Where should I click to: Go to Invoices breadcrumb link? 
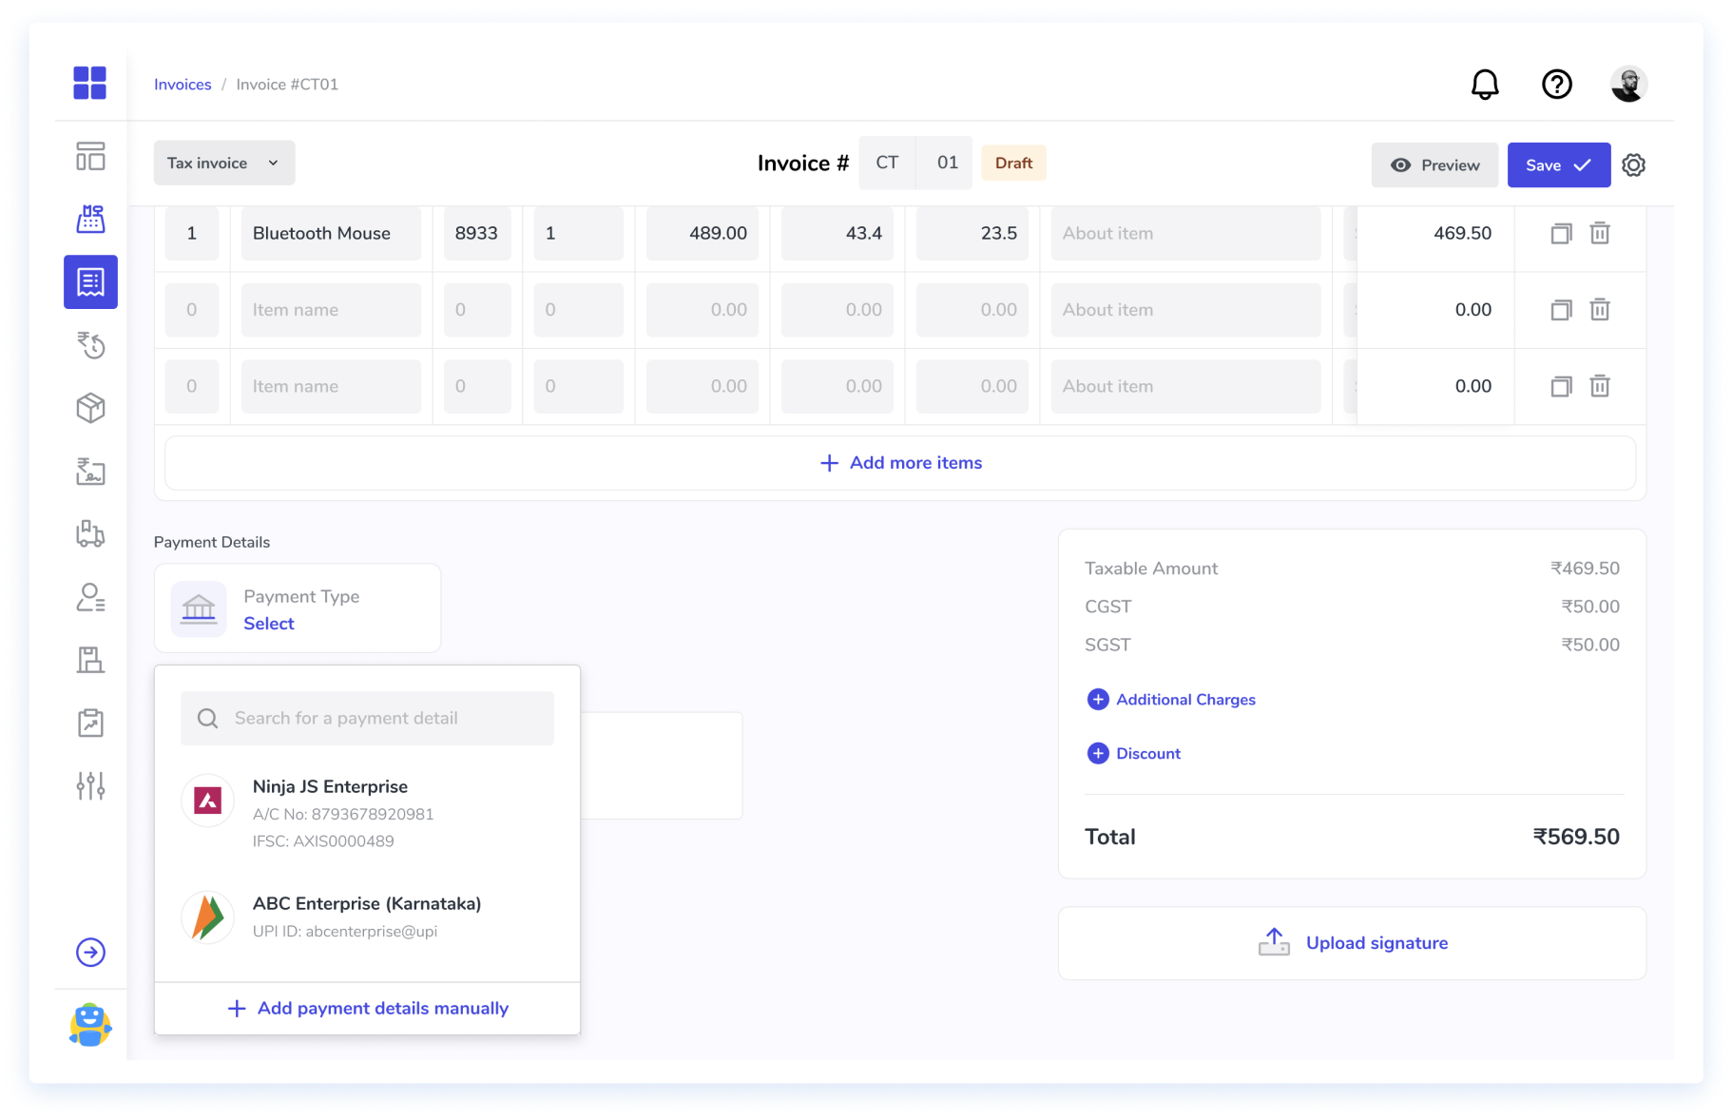[183, 85]
